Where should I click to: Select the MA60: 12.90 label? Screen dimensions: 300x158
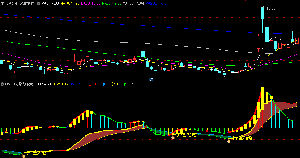pyautogui.click(x=111, y=3)
